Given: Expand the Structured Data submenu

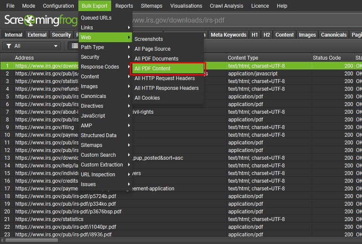Looking at the screenshot, I should point(105,135).
